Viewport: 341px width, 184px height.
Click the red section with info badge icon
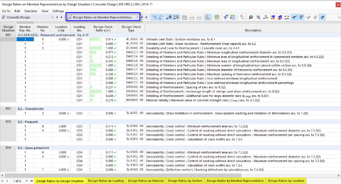click(x=280, y=18)
